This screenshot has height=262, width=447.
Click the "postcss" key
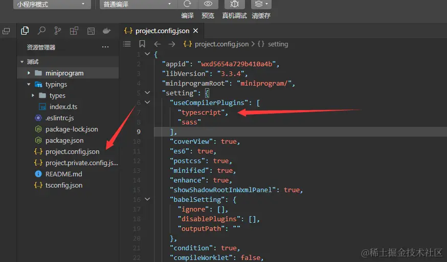pos(187,161)
